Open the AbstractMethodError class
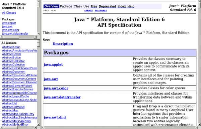 (15, 125)
